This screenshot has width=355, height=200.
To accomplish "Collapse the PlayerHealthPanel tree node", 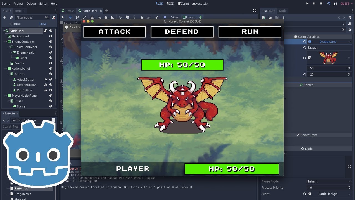I will coord(6,96).
